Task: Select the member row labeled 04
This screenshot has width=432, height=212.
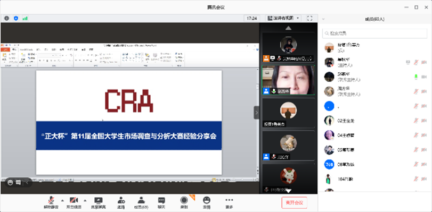Action: click(374, 135)
